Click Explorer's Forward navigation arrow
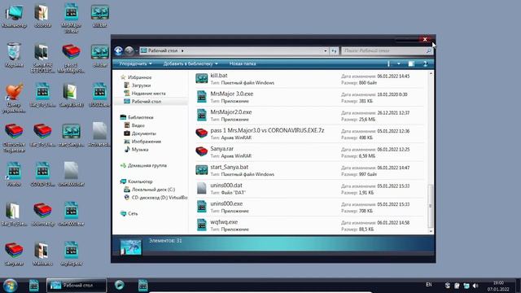This screenshot has width=521, height=293. tap(129, 50)
